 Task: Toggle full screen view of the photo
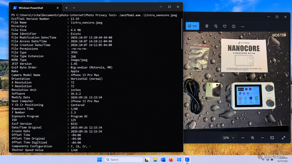pos(283,138)
